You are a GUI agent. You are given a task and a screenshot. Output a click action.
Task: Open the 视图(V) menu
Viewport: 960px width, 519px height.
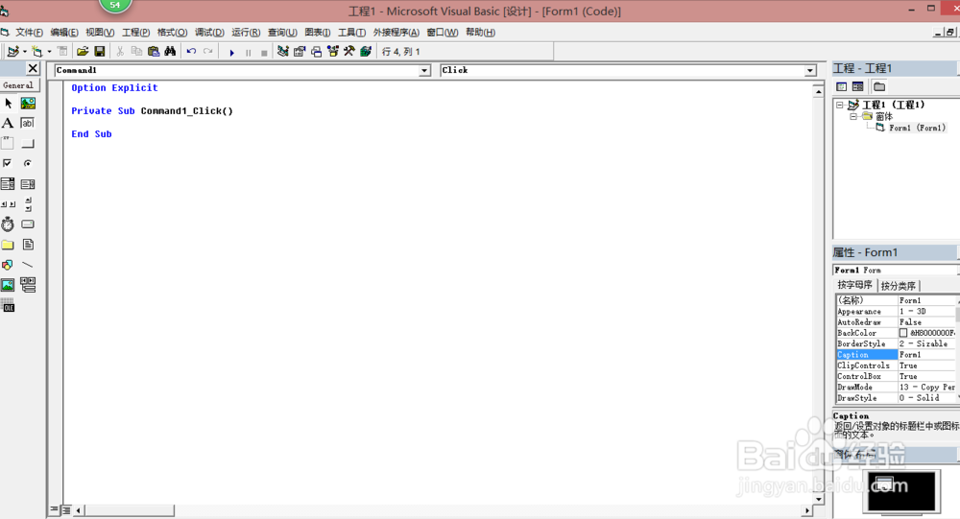[100, 33]
